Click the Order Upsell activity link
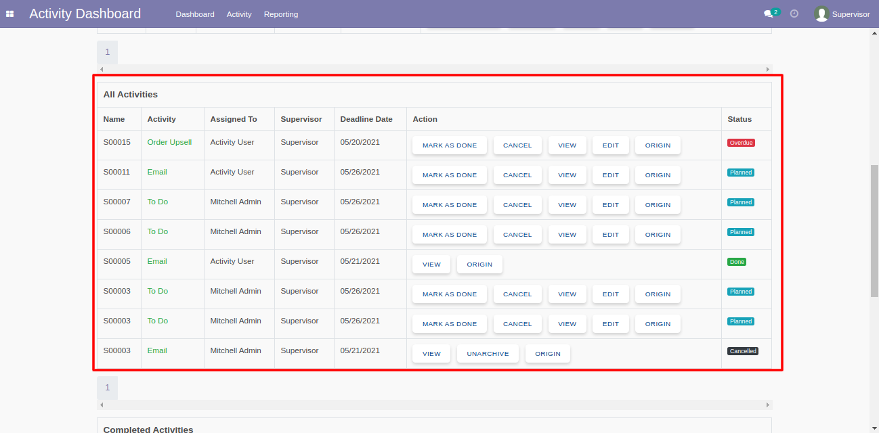This screenshot has height=433, width=879. [x=169, y=142]
